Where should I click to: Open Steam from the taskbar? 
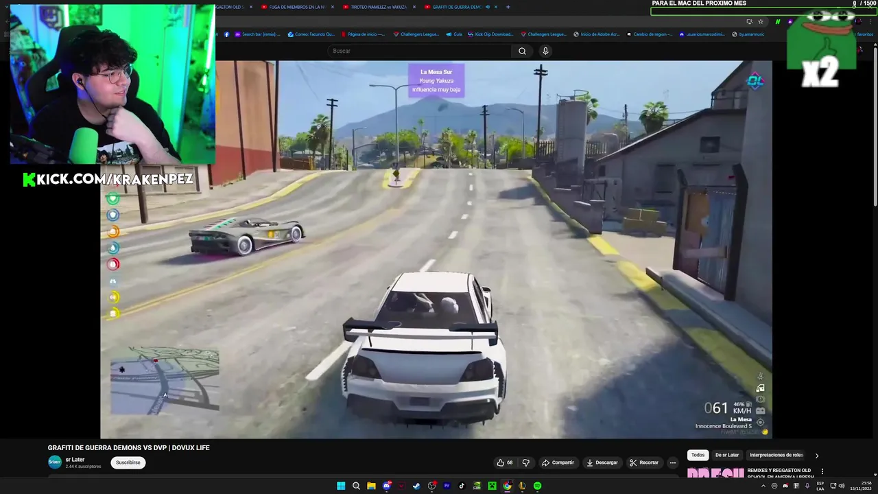click(x=416, y=486)
